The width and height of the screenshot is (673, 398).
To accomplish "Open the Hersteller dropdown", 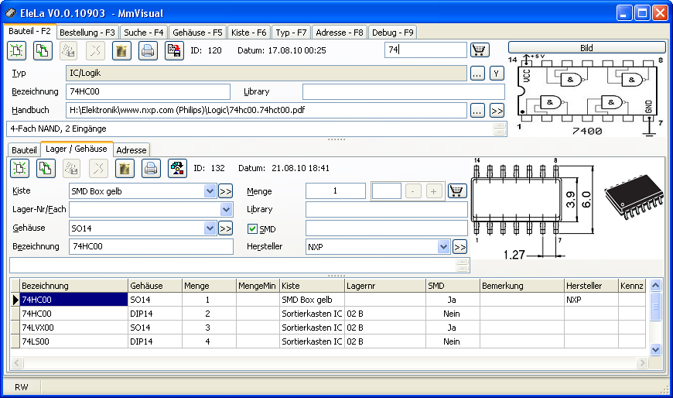I will tap(443, 247).
